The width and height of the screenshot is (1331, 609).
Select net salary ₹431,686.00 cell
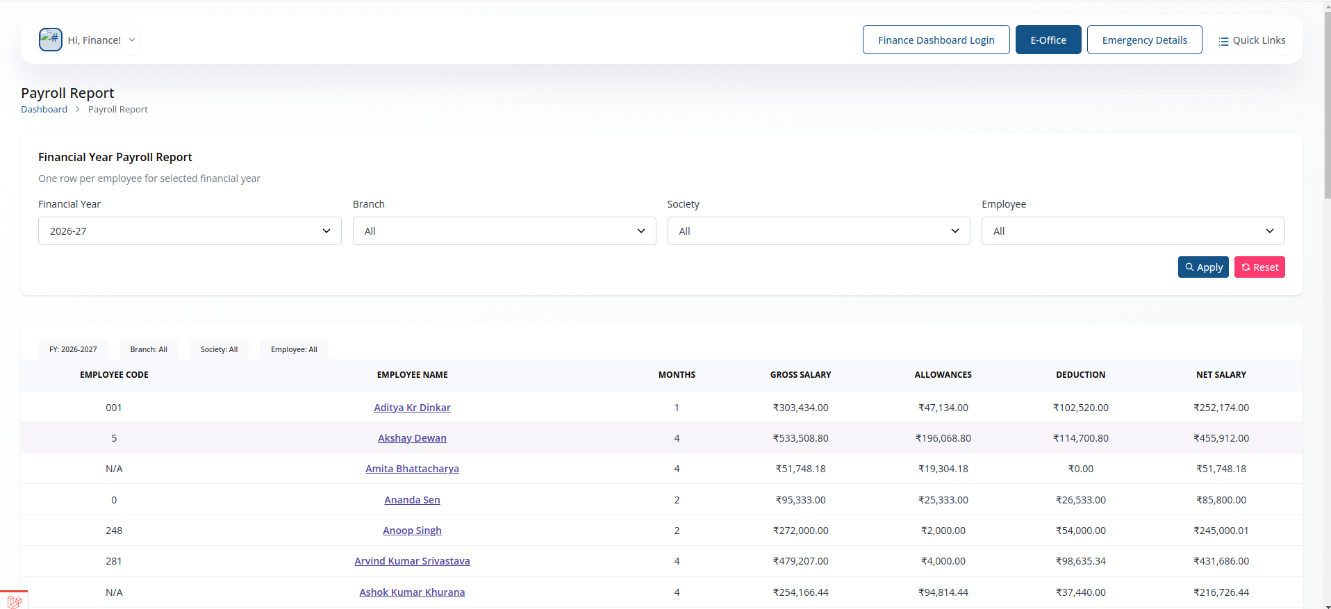[1221, 561]
